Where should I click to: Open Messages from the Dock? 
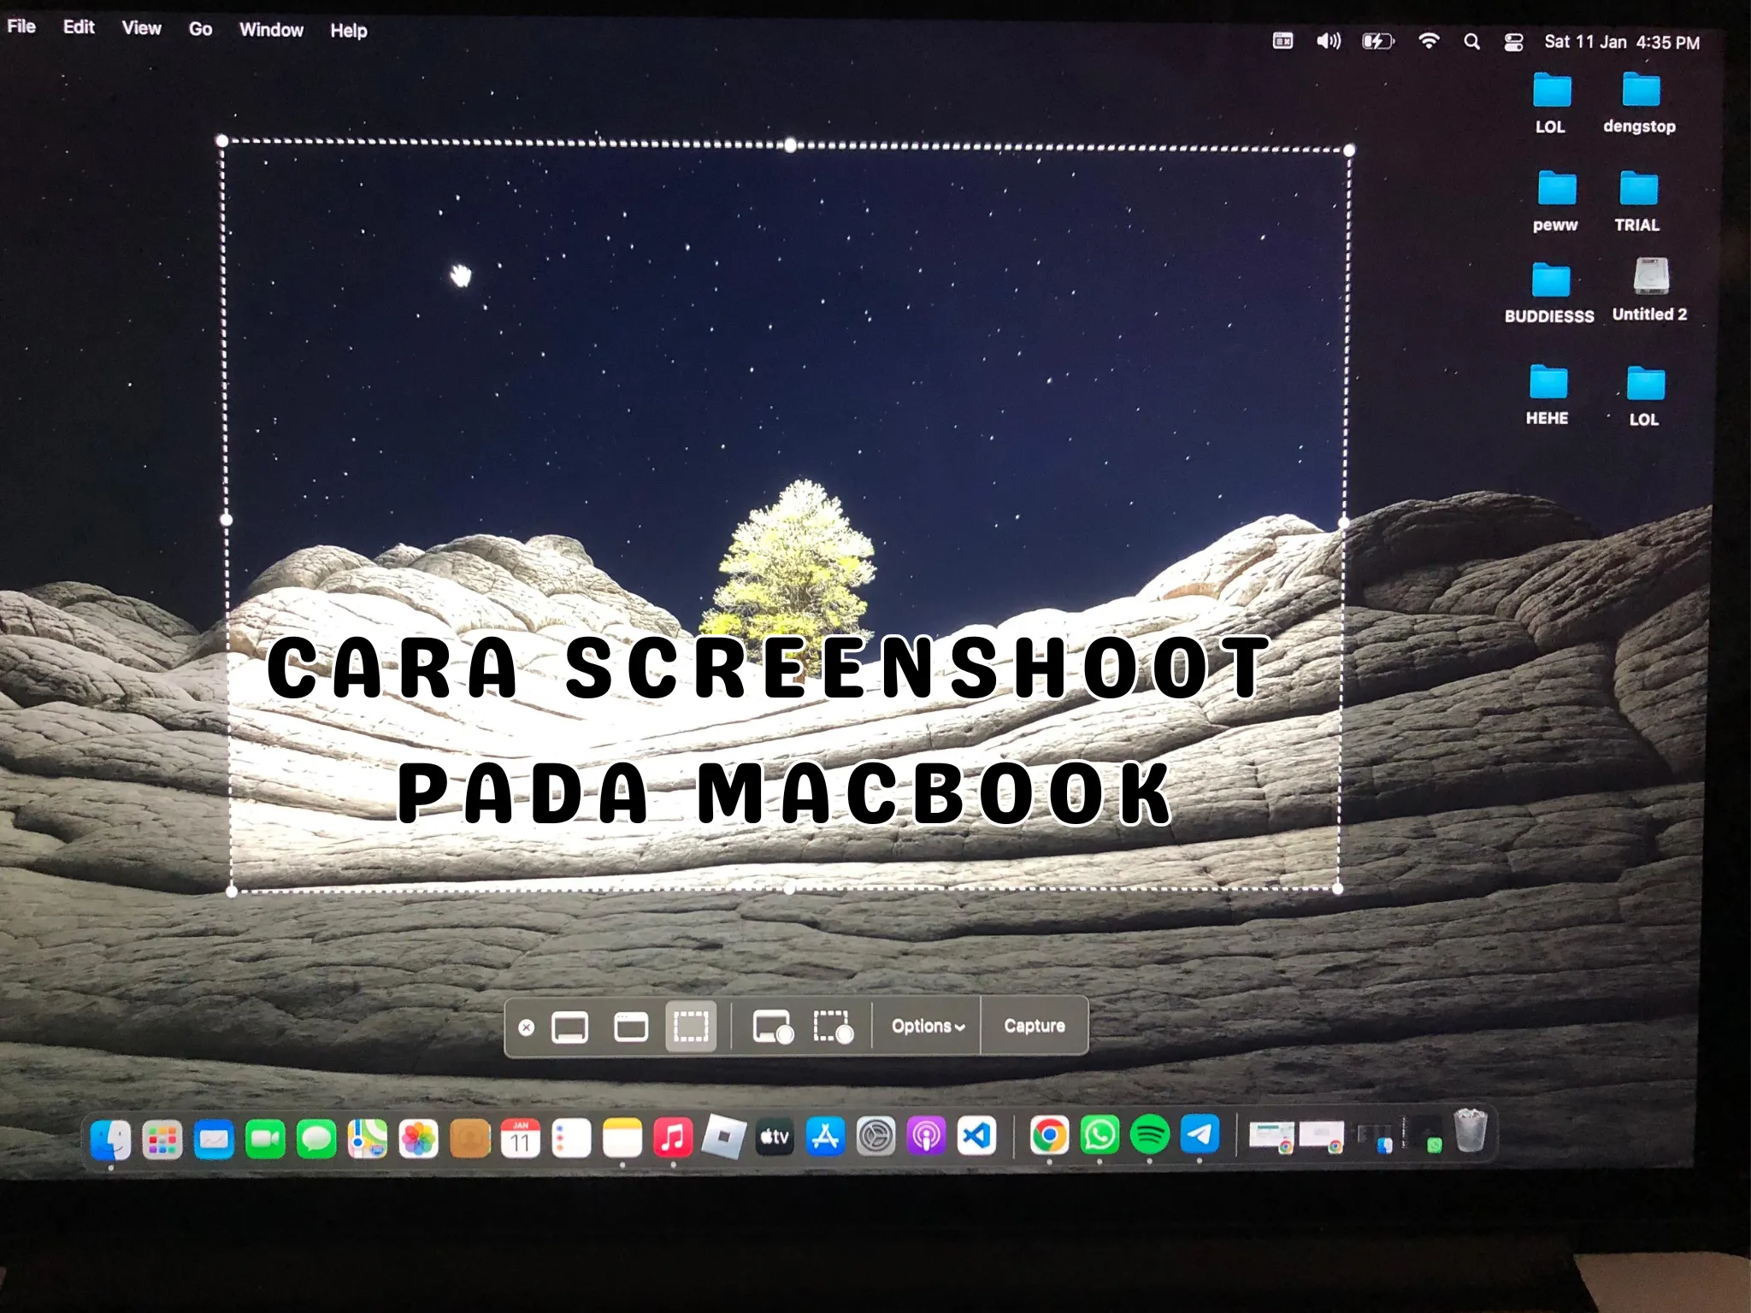pos(316,1139)
